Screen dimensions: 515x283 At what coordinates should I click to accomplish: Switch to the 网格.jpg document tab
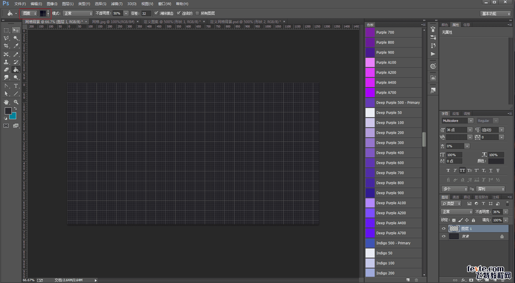113,22
